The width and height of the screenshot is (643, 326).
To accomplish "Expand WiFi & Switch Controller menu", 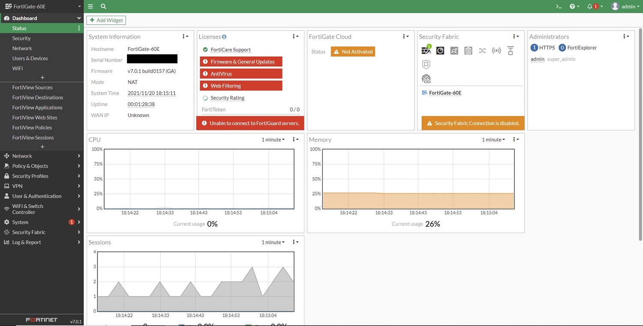I will (x=42, y=209).
